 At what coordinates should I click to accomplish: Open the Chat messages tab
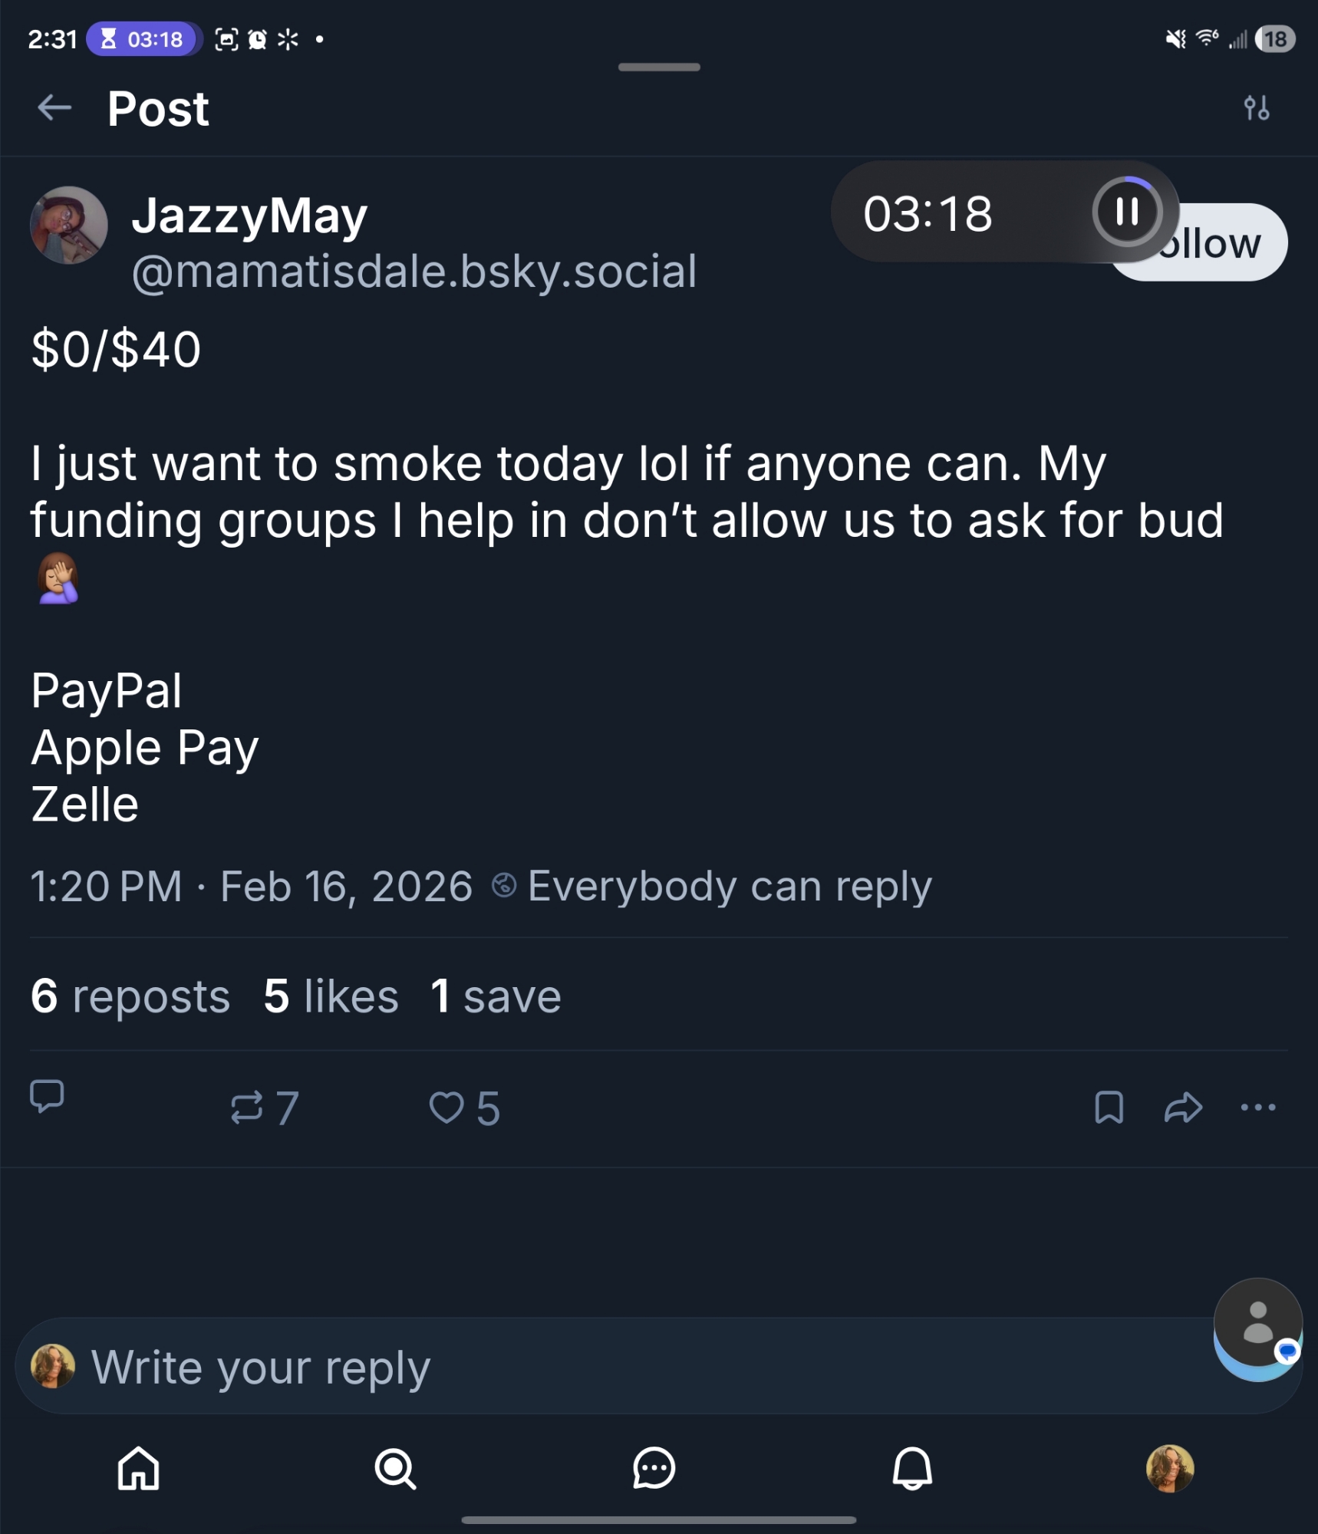654,1468
